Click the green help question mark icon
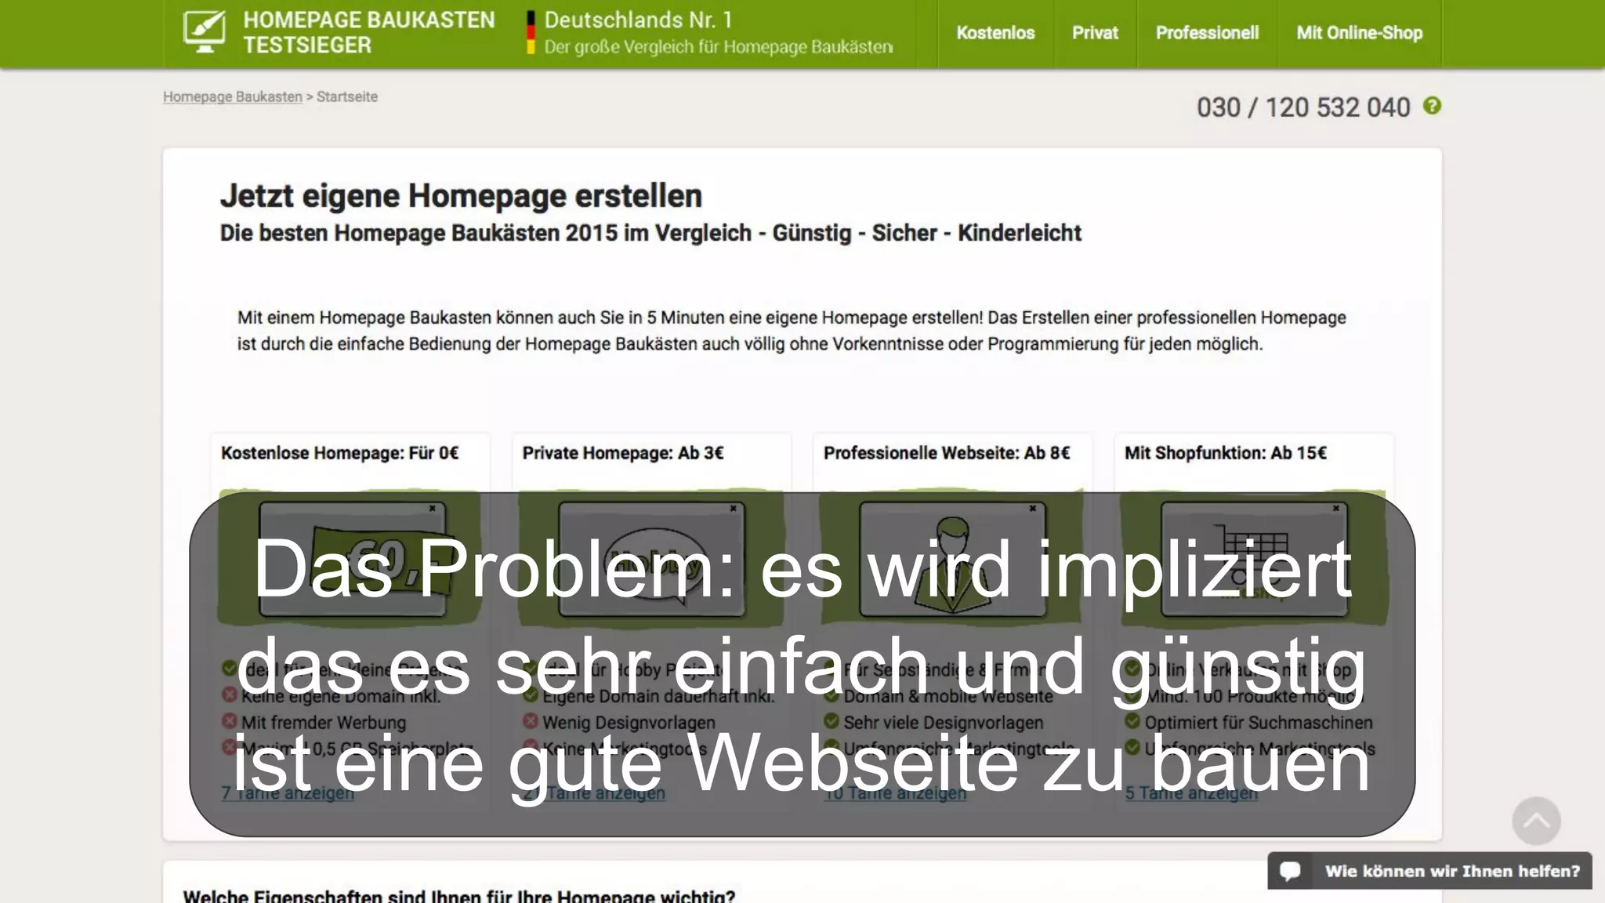The image size is (1605, 903). click(1432, 106)
